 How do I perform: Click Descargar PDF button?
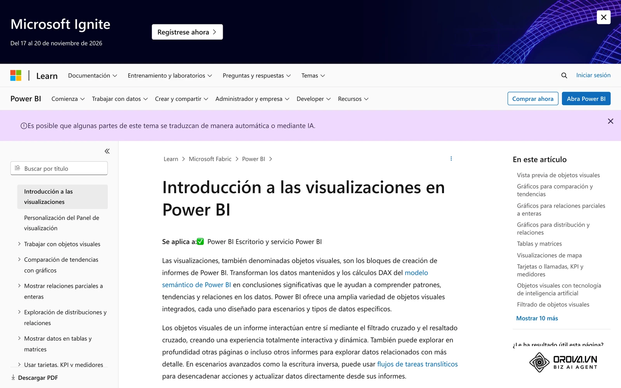(34, 378)
